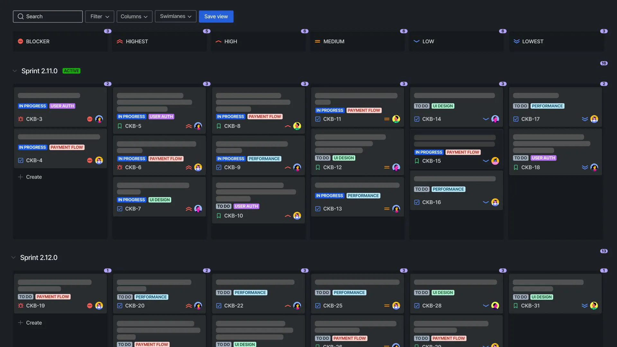Click the lowest priority icon in LOWEST header
The width and height of the screenshot is (617, 347).
pyautogui.click(x=516, y=41)
